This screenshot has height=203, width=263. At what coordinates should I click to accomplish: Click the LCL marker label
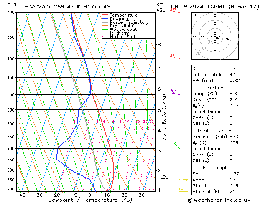coord(164,177)
